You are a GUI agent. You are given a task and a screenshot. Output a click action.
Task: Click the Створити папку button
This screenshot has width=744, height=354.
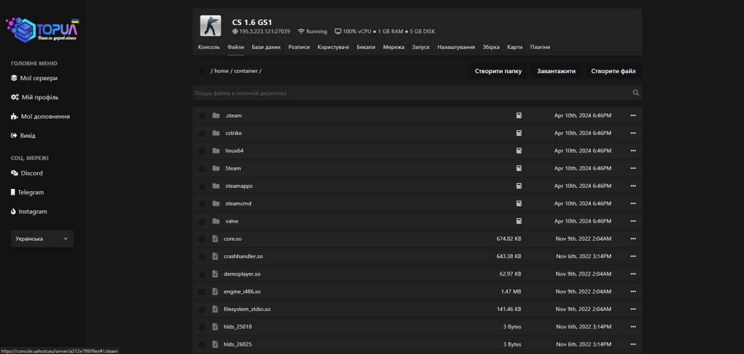tap(498, 71)
